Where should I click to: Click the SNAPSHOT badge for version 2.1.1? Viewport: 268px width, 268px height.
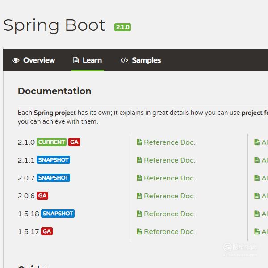click(x=53, y=160)
